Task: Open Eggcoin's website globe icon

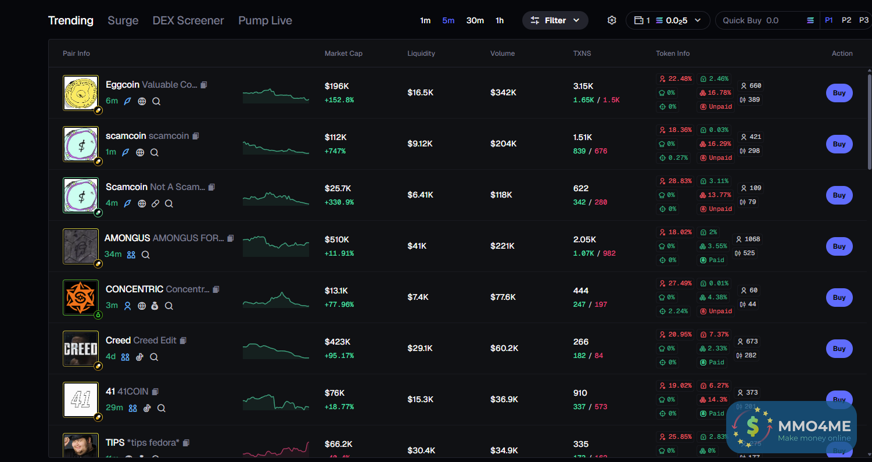Action: pyautogui.click(x=142, y=101)
